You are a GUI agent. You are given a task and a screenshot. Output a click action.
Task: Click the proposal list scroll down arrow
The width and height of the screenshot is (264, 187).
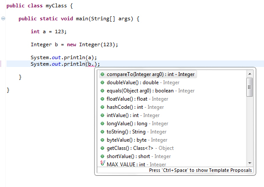click(x=250, y=163)
